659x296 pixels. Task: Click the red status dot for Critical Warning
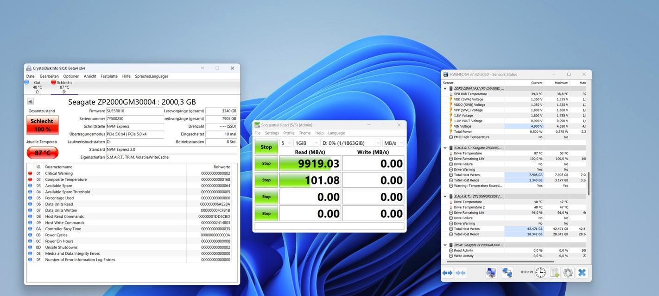pos(30,173)
